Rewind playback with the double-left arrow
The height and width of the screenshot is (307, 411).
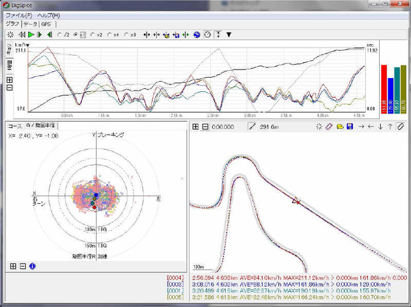coord(22,35)
